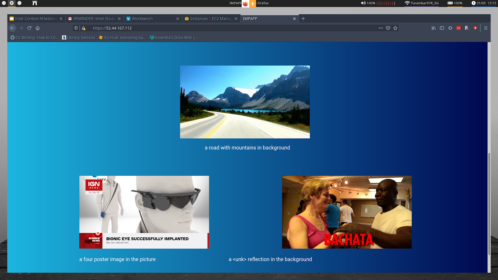498x280 pixels.
Task: Click the red LastPass extension icon
Action: coord(458,28)
